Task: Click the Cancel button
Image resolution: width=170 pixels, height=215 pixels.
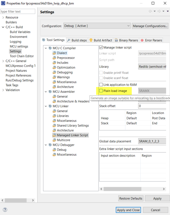Action: [156, 210]
